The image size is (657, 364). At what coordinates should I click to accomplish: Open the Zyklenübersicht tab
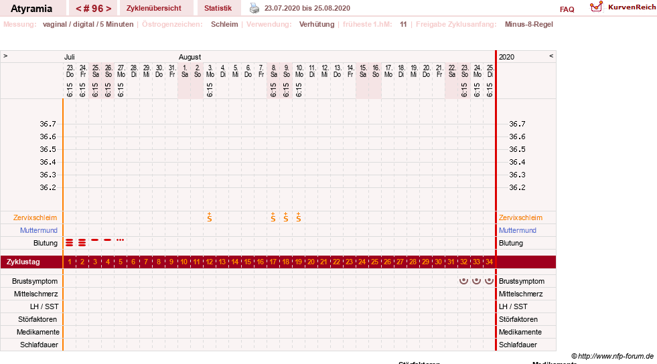click(x=154, y=8)
